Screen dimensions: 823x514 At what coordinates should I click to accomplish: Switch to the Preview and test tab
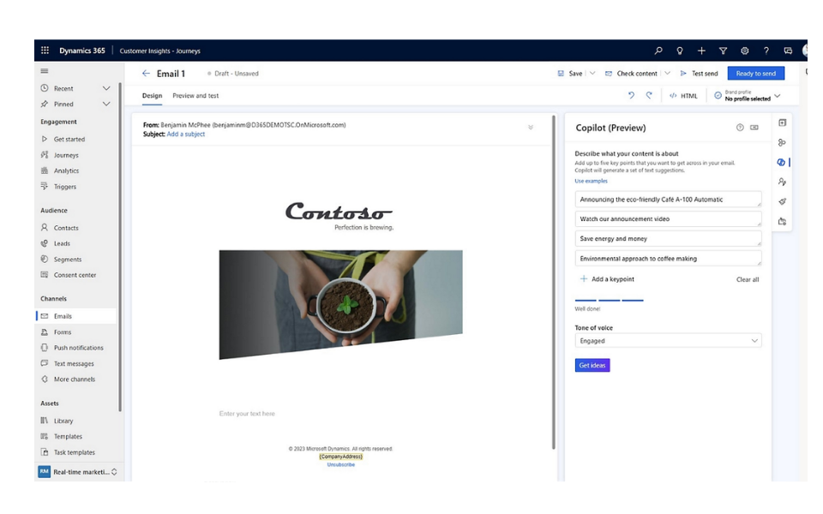point(195,95)
